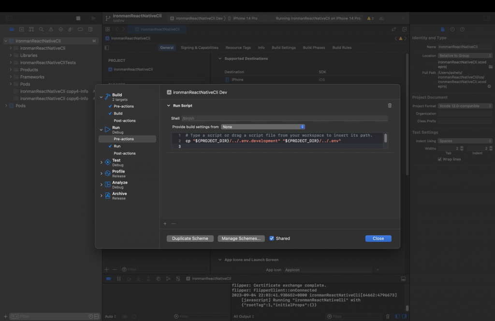Viewport: 495px width, 321px height.
Task: Switch to the Resource Tags tab
Action: 238,48
